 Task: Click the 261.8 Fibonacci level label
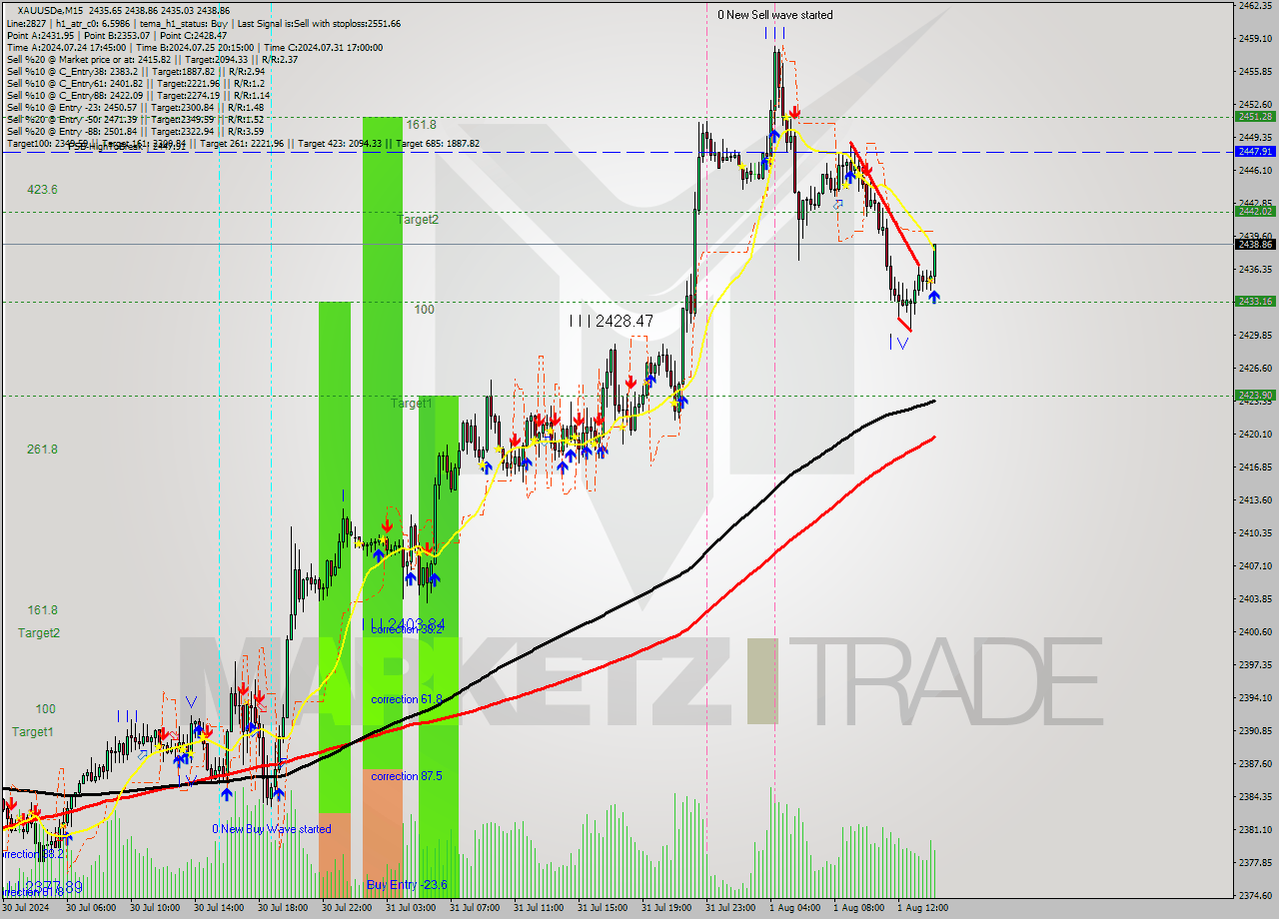[42, 450]
